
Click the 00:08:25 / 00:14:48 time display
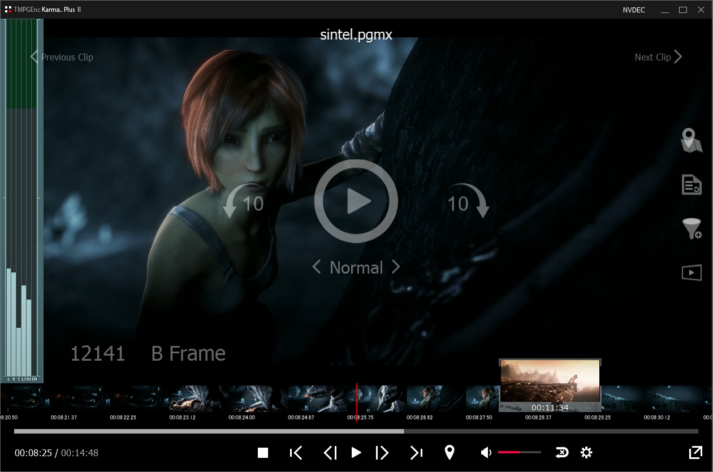57,453
